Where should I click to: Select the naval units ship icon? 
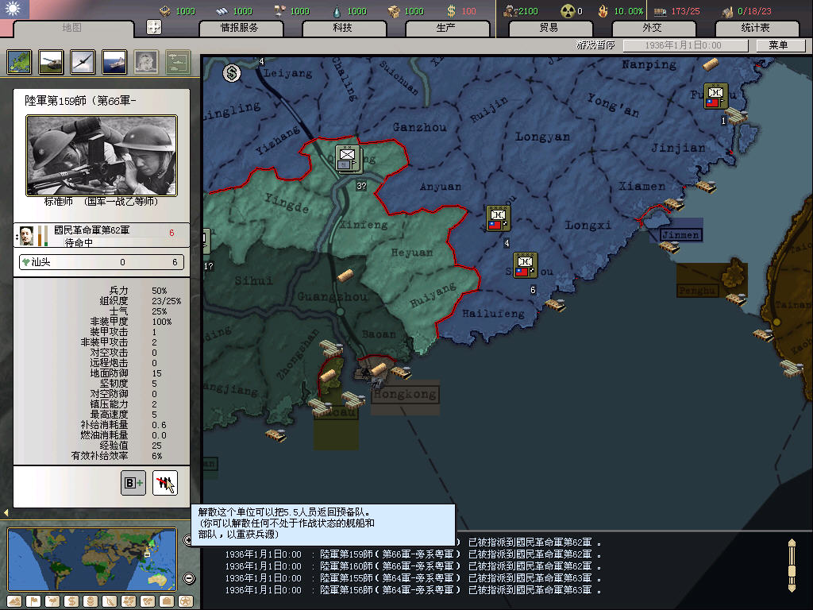pos(114,61)
